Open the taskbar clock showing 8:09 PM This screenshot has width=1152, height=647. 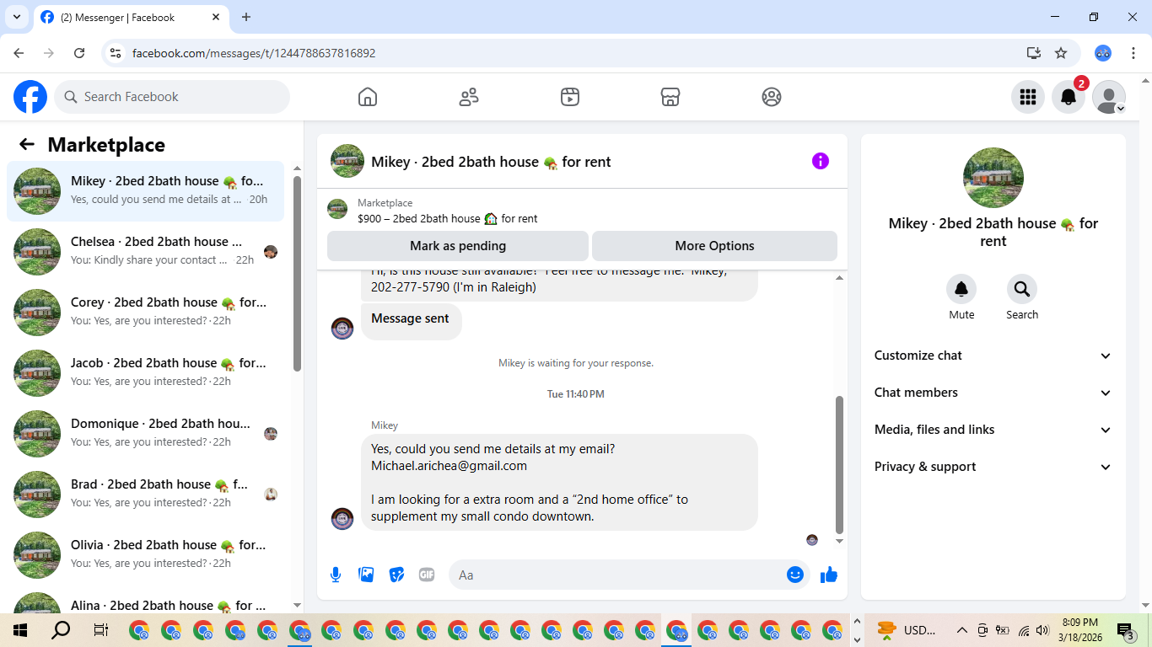point(1080,630)
